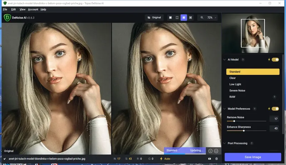Image resolution: width=286 pixels, height=165 pixels.
Task: Click the Original label on left preview
Action: point(9,151)
